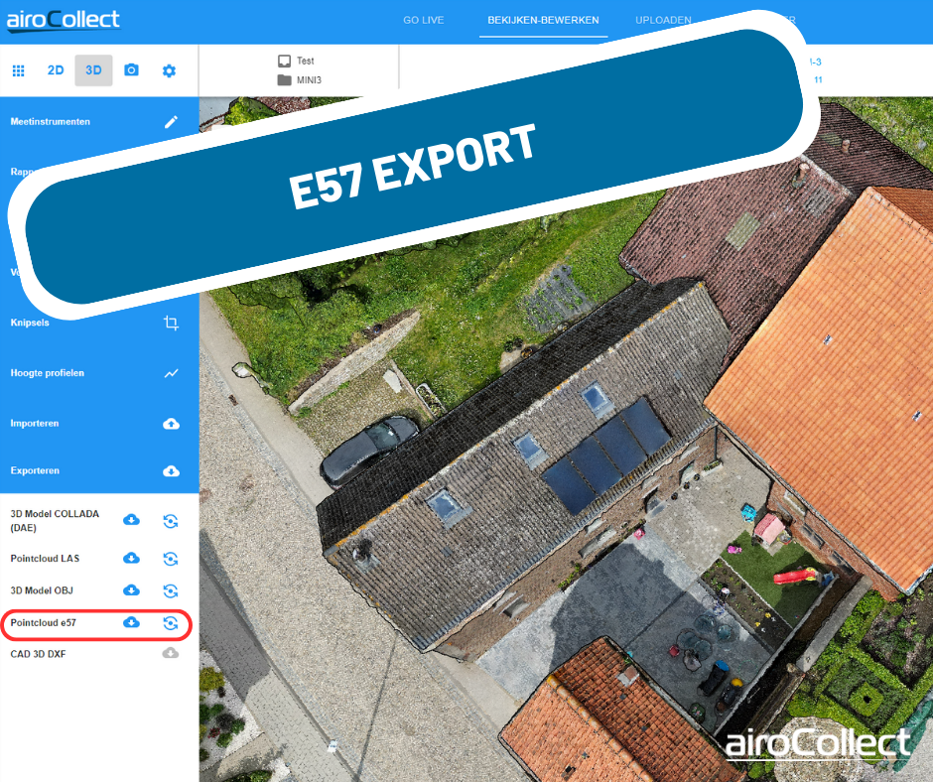
Task: Open the apps grid menu icon
Action: click(18, 70)
